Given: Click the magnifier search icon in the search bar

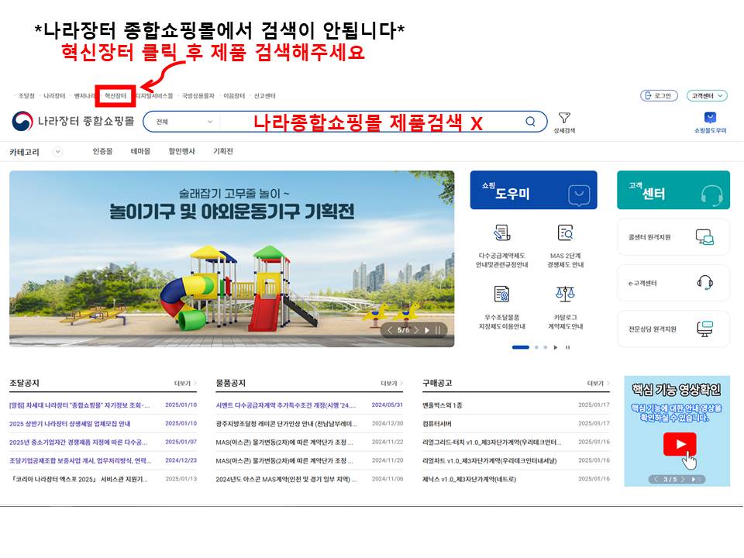Looking at the screenshot, I should [x=530, y=122].
